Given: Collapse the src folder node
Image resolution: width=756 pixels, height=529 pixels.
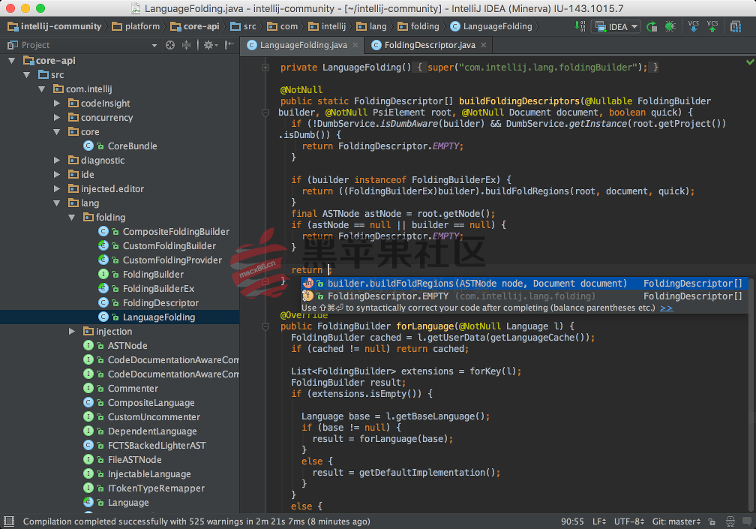Looking at the screenshot, I should click(x=27, y=75).
